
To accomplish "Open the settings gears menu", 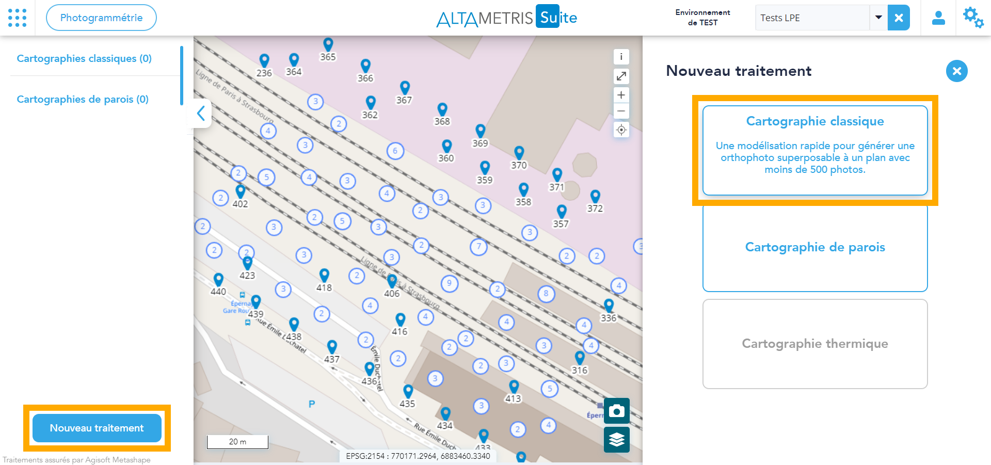I will tap(973, 18).
